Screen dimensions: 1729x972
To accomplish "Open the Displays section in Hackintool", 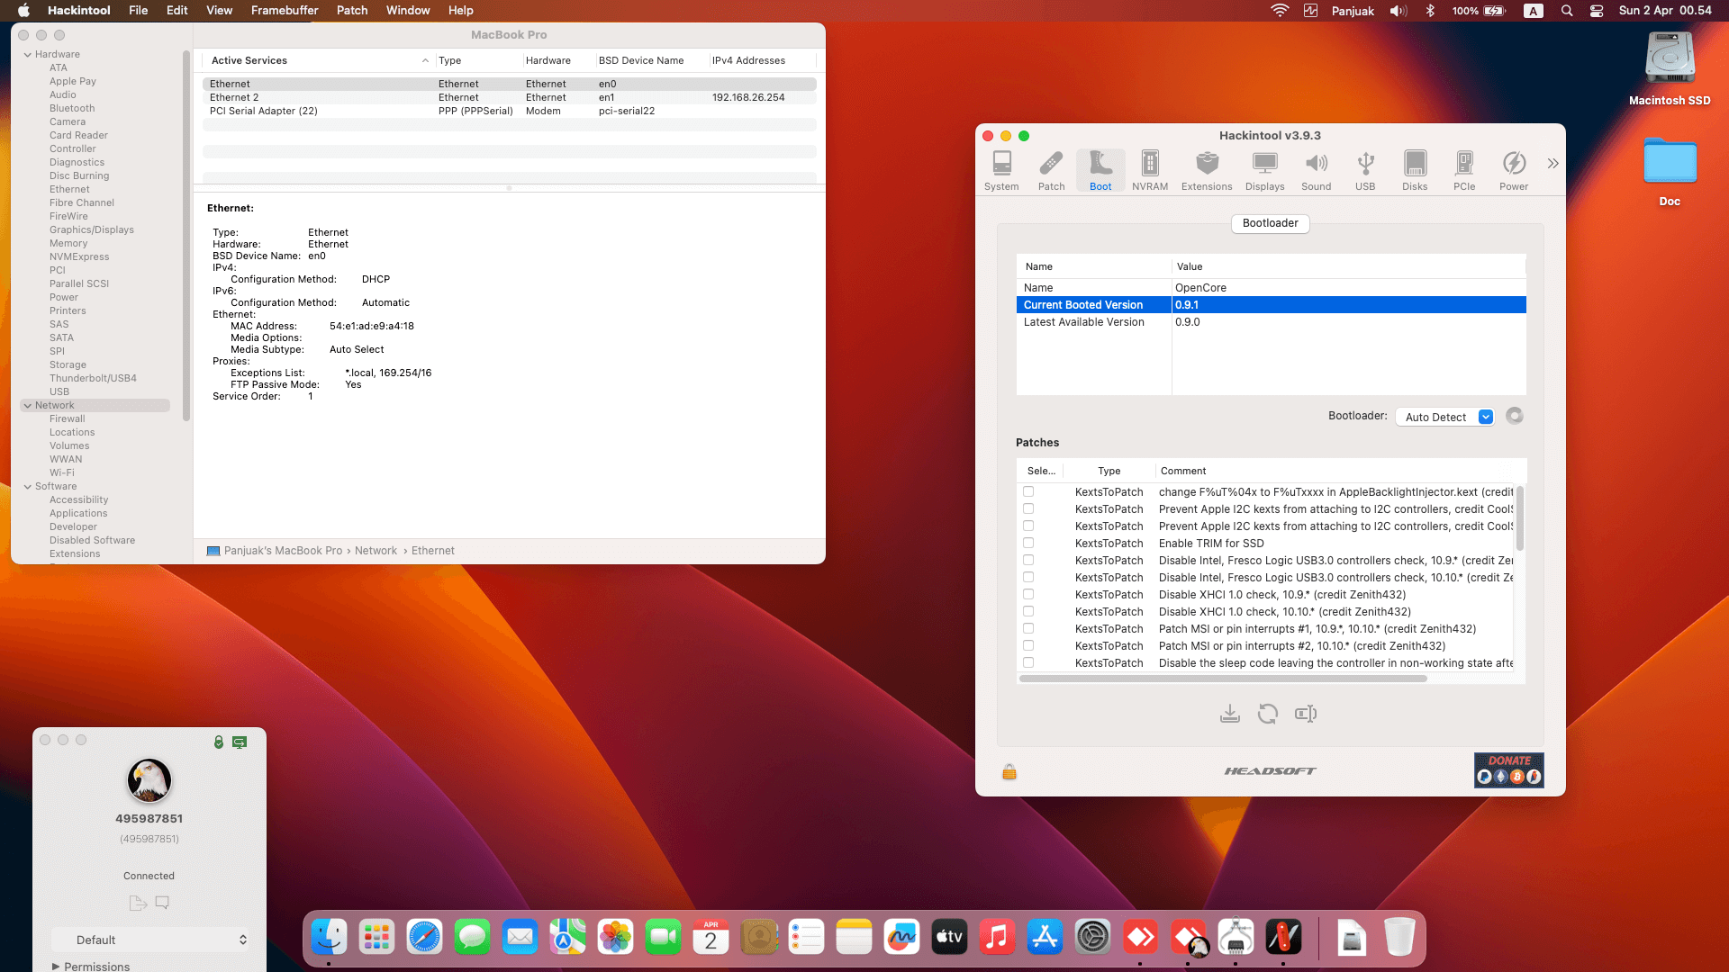I will click(x=1264, y=169).
